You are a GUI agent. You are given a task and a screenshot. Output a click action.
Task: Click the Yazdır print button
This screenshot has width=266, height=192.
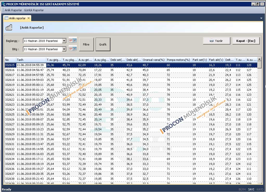pyautogui.click(x=216, y=41)
